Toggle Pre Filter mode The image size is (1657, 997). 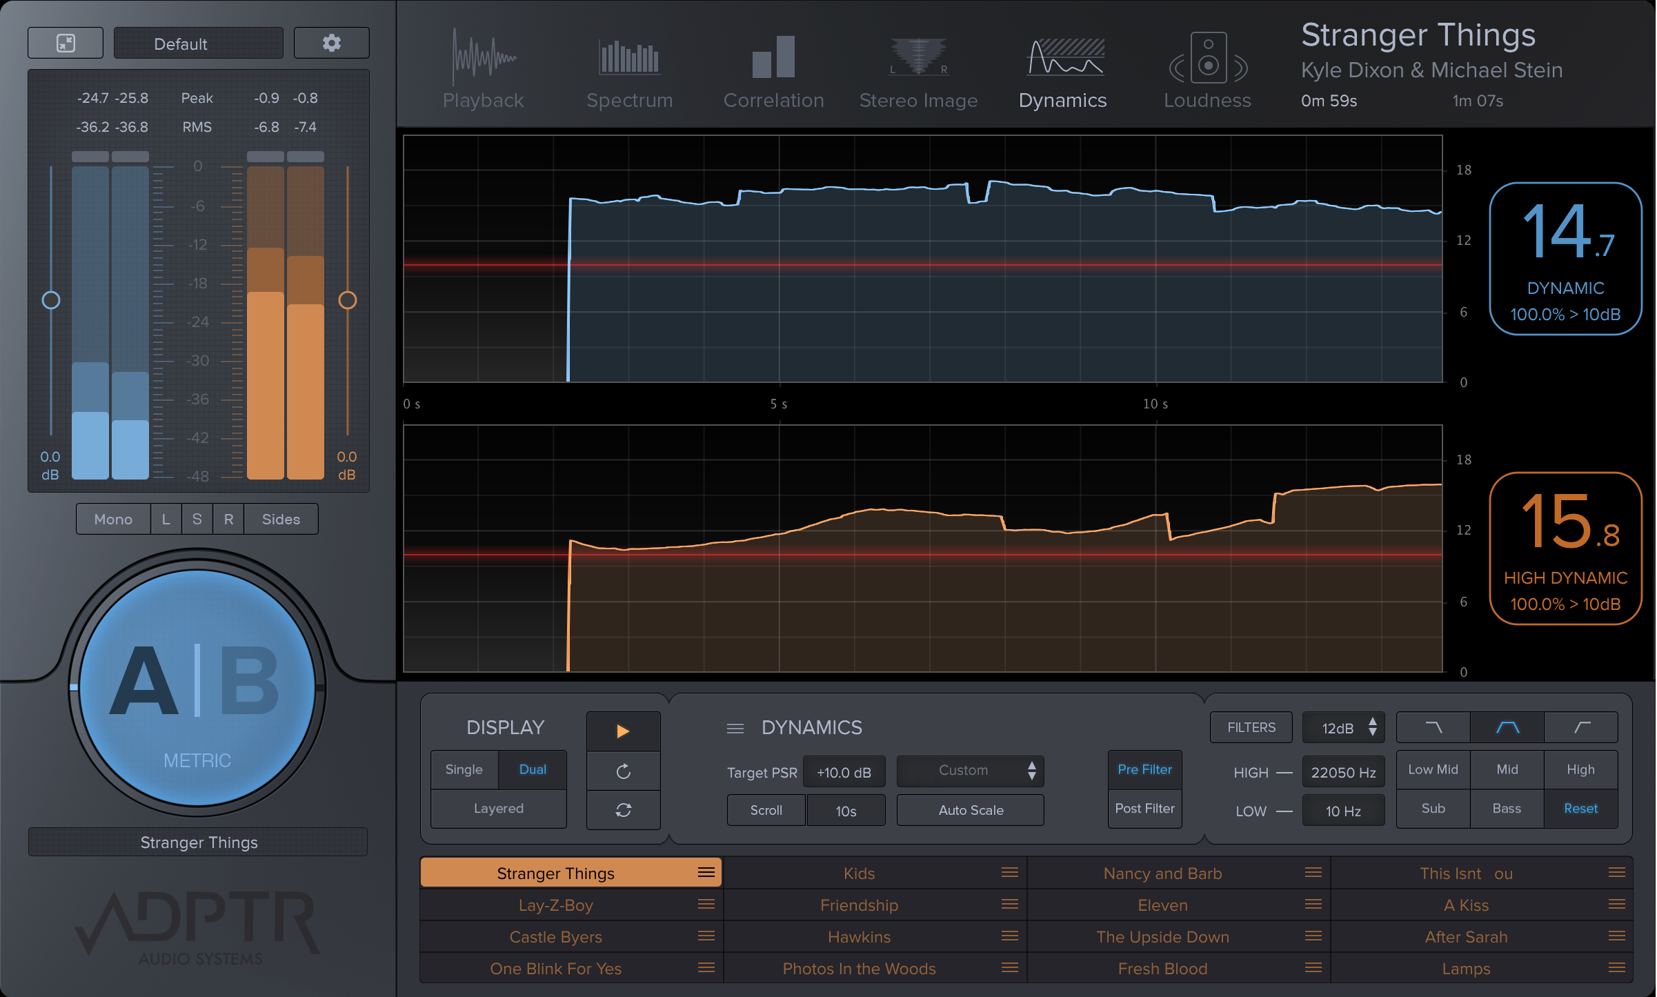(x=1144, y=769)
